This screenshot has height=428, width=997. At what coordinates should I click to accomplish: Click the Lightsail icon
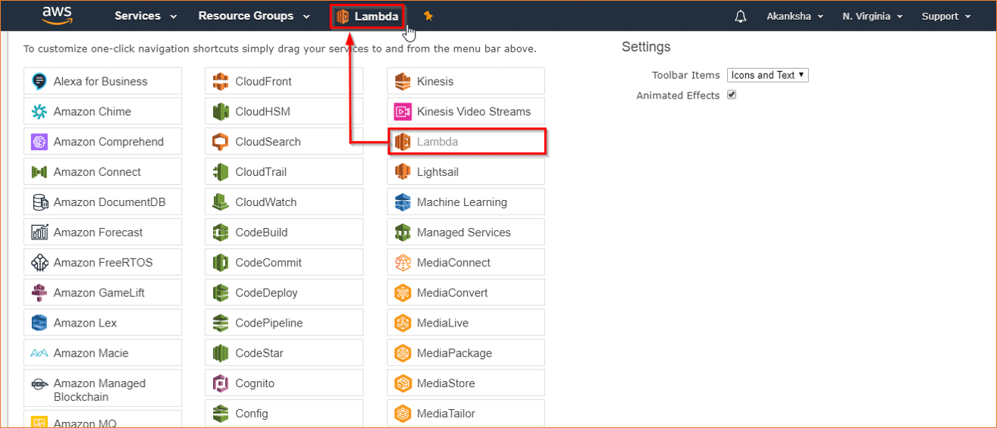tap(403, 172)
